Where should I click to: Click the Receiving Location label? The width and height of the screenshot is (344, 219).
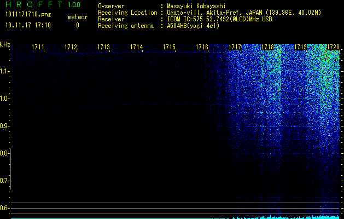point(127,13)
